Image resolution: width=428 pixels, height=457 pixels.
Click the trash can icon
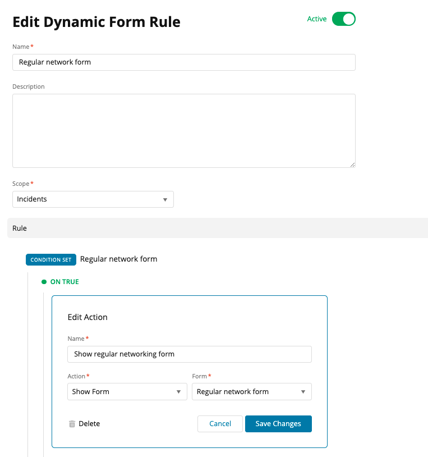[x=72, y=424]
